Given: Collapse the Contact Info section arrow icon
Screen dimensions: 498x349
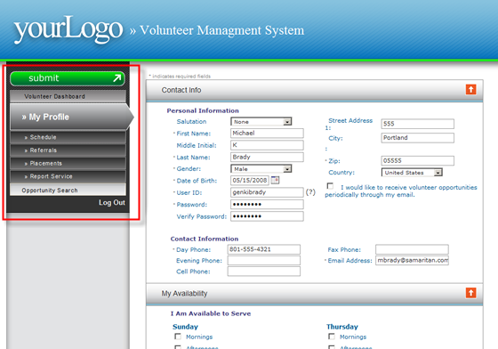Looking at the screenshot, I should (x=470, y=90).
